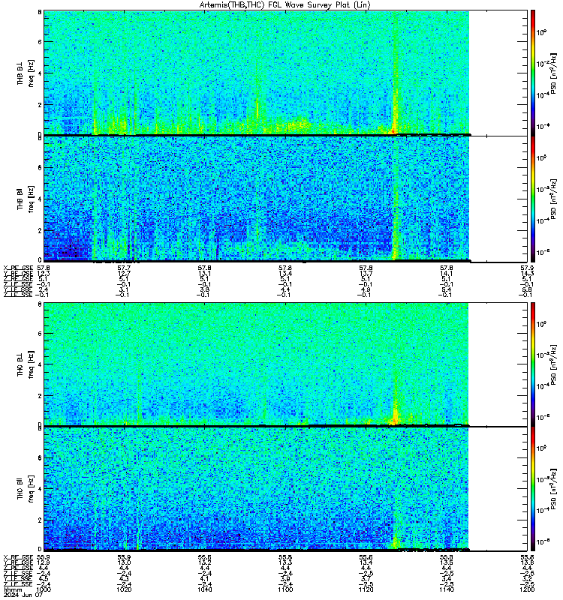Viewport: 563px width, 600px height.
Task: Select the THB B⊥ freq [Hz] axis label
Action: 26,73
